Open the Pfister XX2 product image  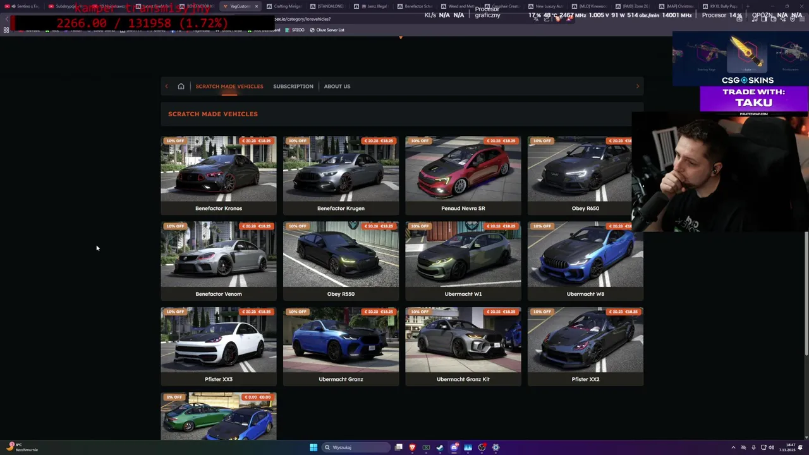585,340
